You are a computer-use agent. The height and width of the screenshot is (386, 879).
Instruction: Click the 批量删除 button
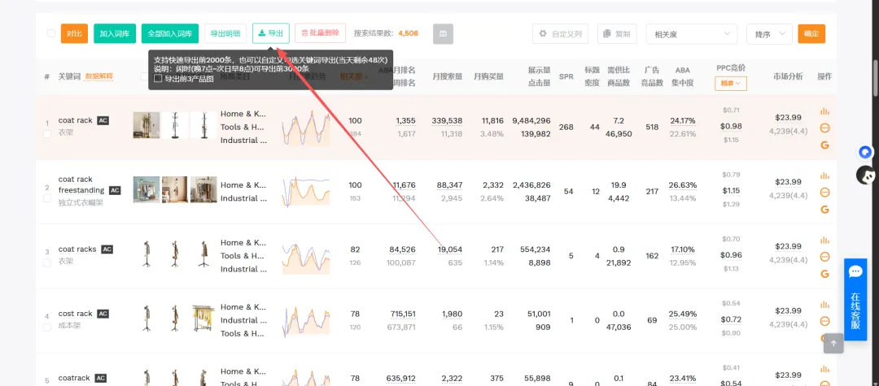pyautogui.click(x=320, y=33)
